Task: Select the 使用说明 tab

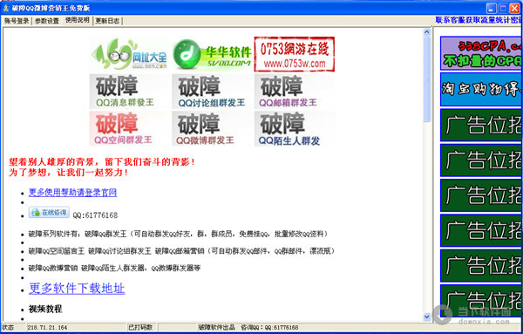Action: click(77, 20)
